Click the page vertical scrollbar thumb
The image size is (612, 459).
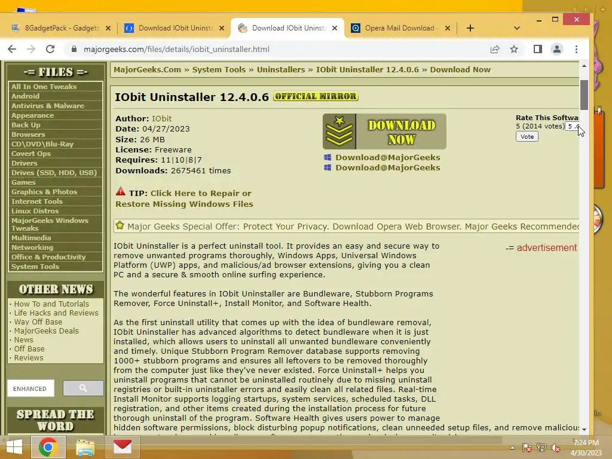[584, 95]
